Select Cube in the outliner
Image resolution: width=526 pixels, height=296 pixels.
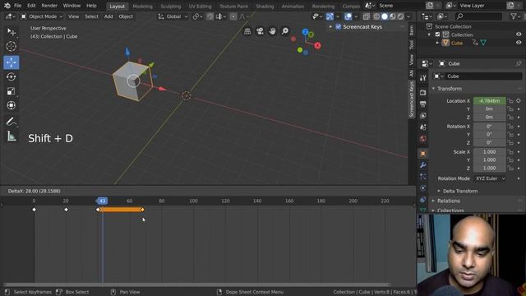[457, 43]
